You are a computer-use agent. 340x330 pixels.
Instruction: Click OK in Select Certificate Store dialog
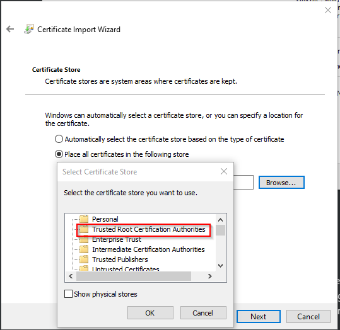tap(150, 312)
